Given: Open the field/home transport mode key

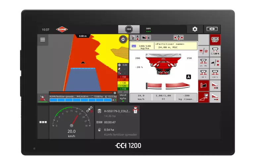Looking at the screenshot, I should tap(204, 51).
